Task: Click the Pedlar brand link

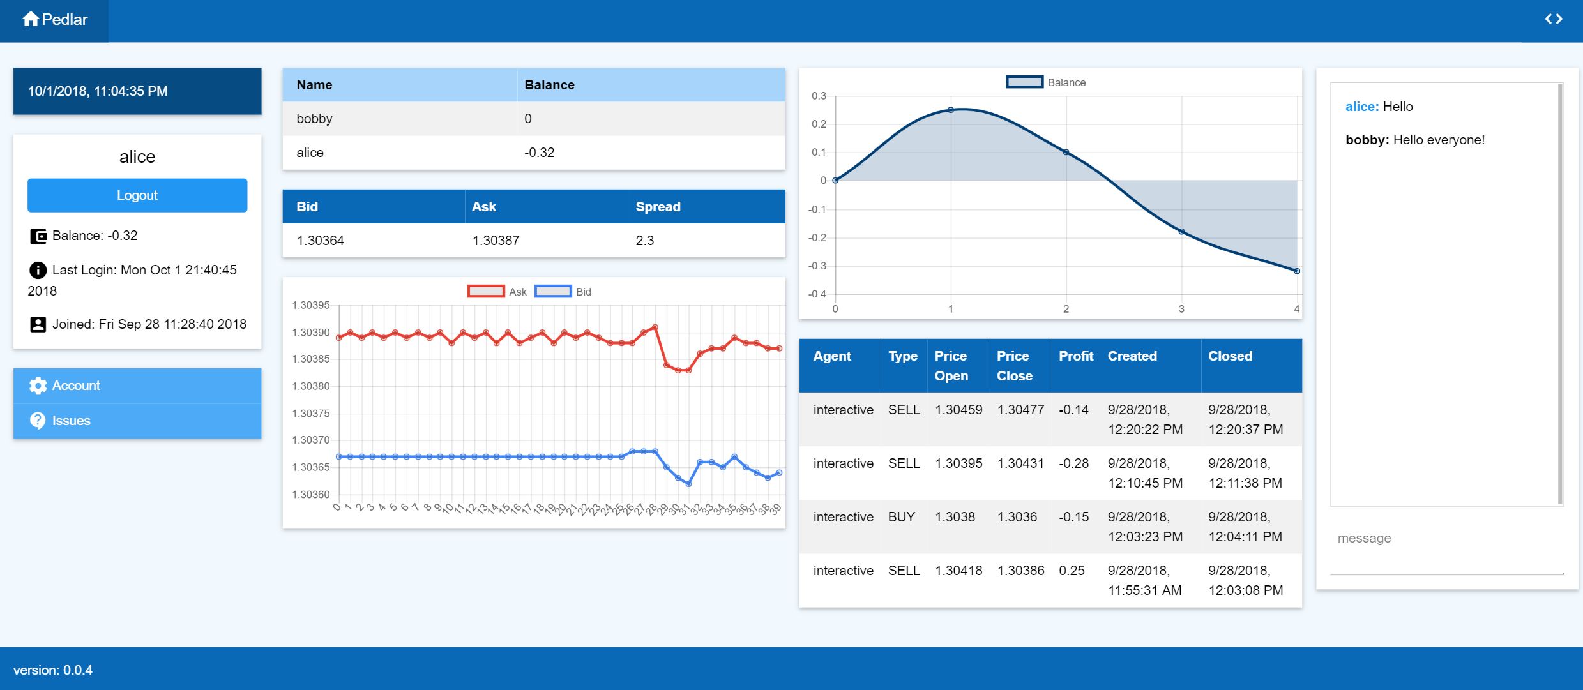Action: [x=64, y=20]
